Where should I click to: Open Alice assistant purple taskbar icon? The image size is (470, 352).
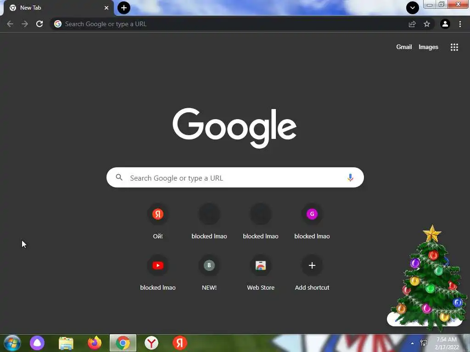pos(37,343)
